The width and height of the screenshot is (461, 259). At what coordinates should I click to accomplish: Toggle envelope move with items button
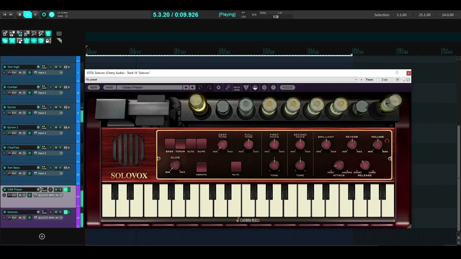tap(27, 41)
